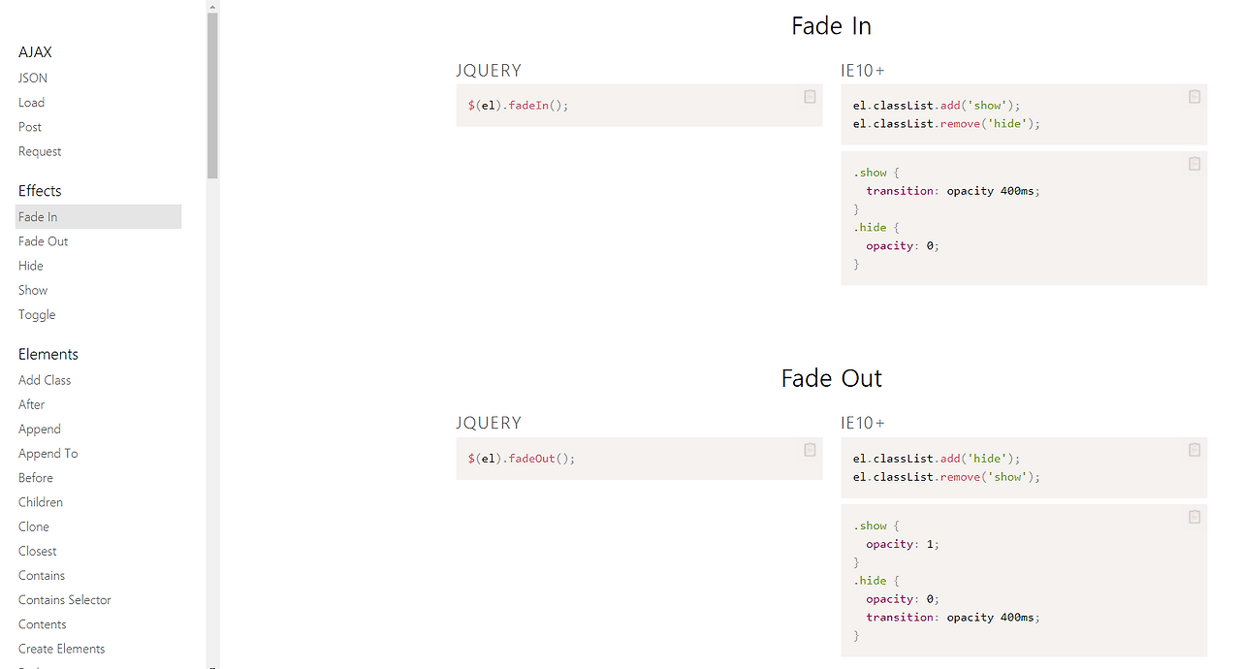The width and height of the screenshot is (1241, 669).
Task: Copy the IE10+ Fade In classList code
Action: (x=1193, y=97)
